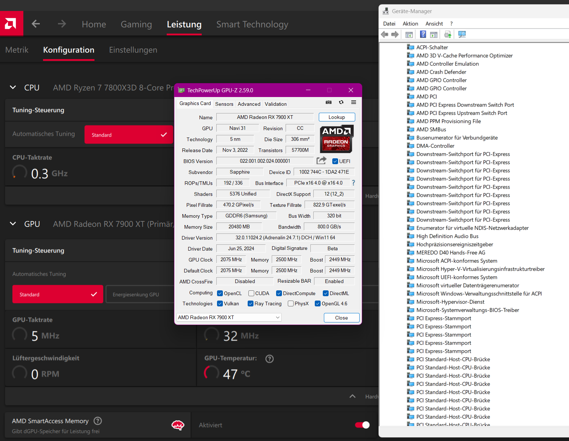This screenshot has width=569, height=441.
Task: Take a screenshot in GPU-Z camera icon
Action: coord(328,102)
